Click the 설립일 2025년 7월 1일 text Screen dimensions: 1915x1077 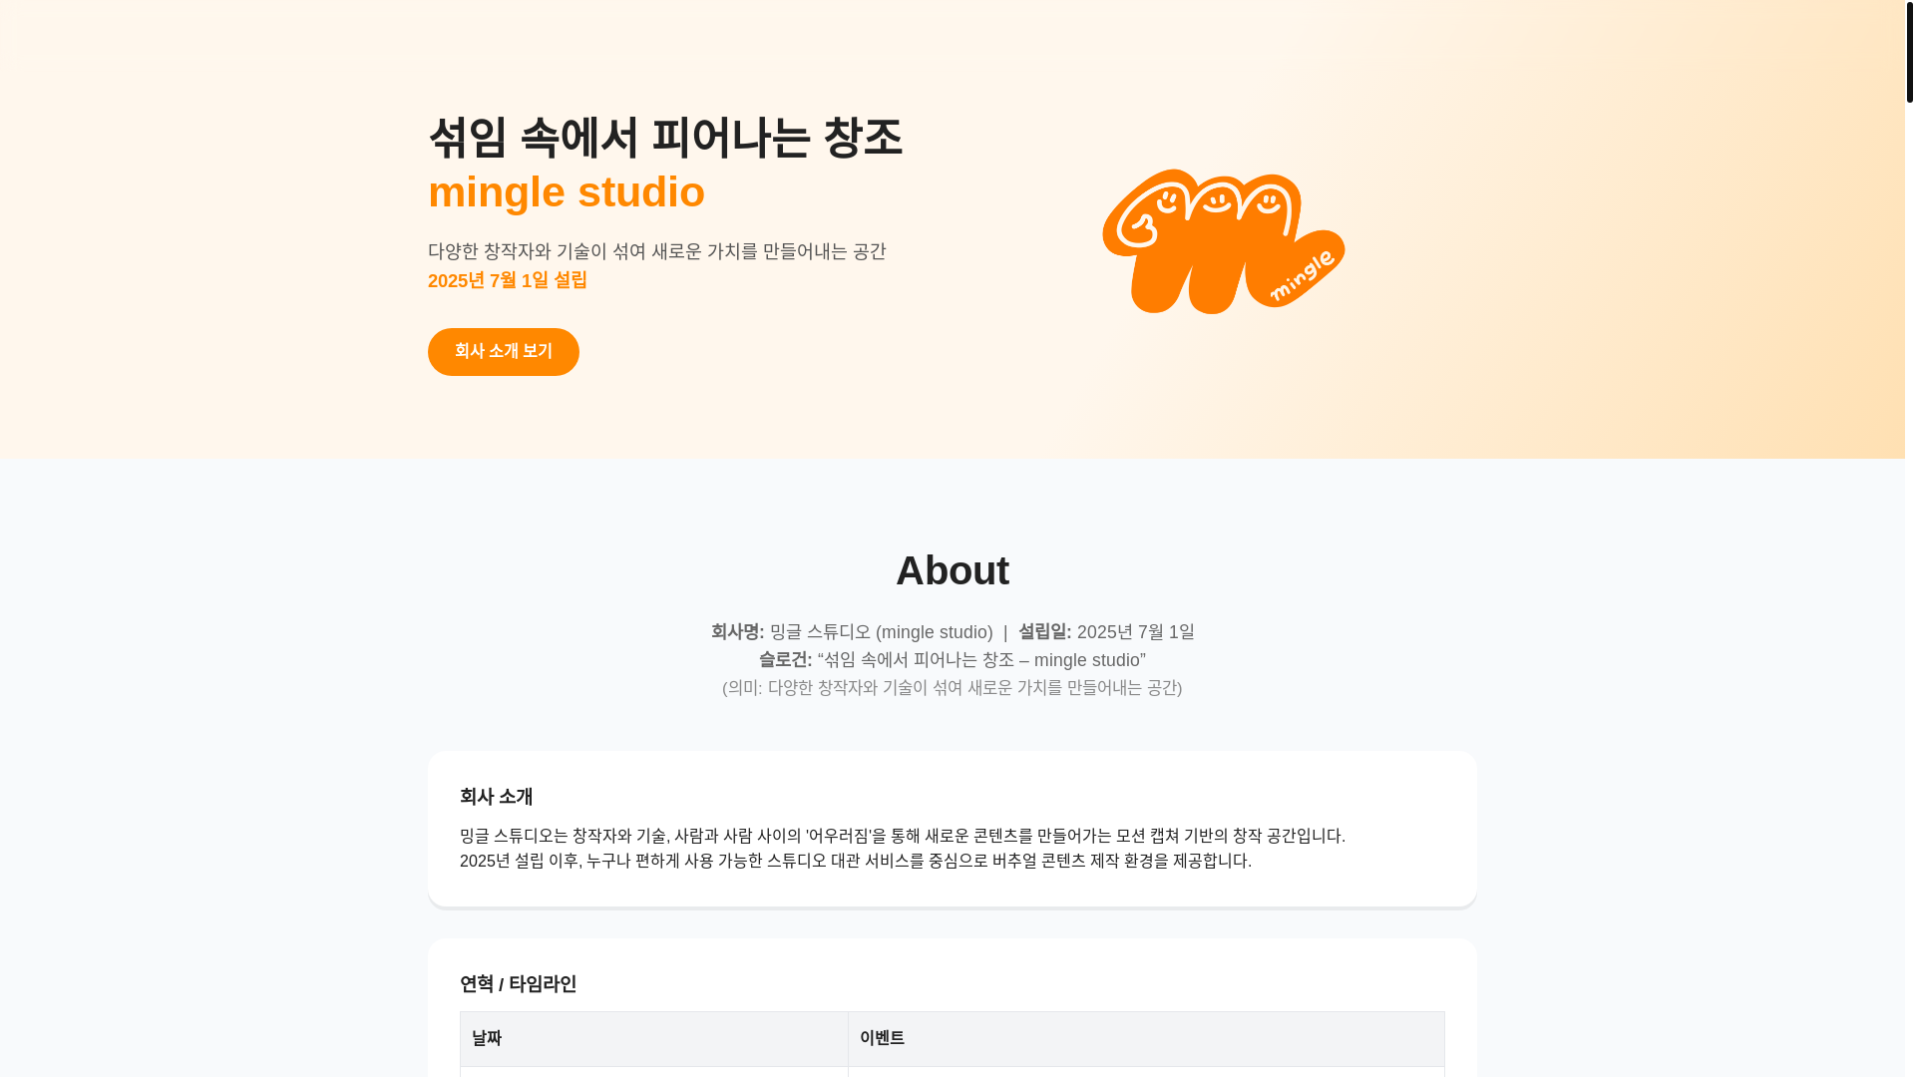point(1105,632)
